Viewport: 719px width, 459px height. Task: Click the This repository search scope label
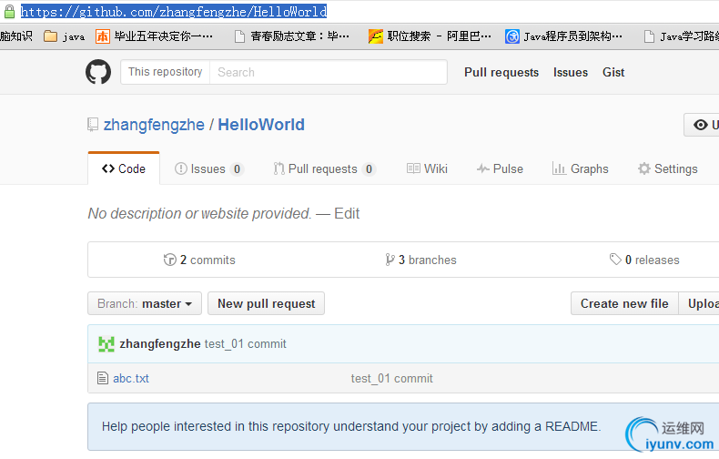coord(165,72)
